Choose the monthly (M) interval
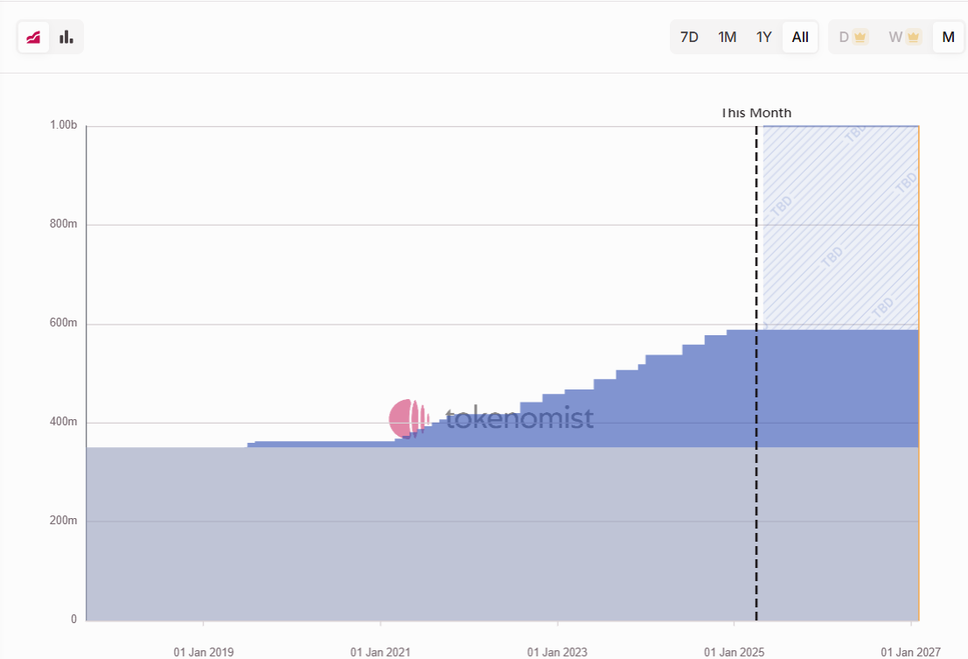This screenshot has width=968, height=659. pyautogui.click(x=948, y=37)
